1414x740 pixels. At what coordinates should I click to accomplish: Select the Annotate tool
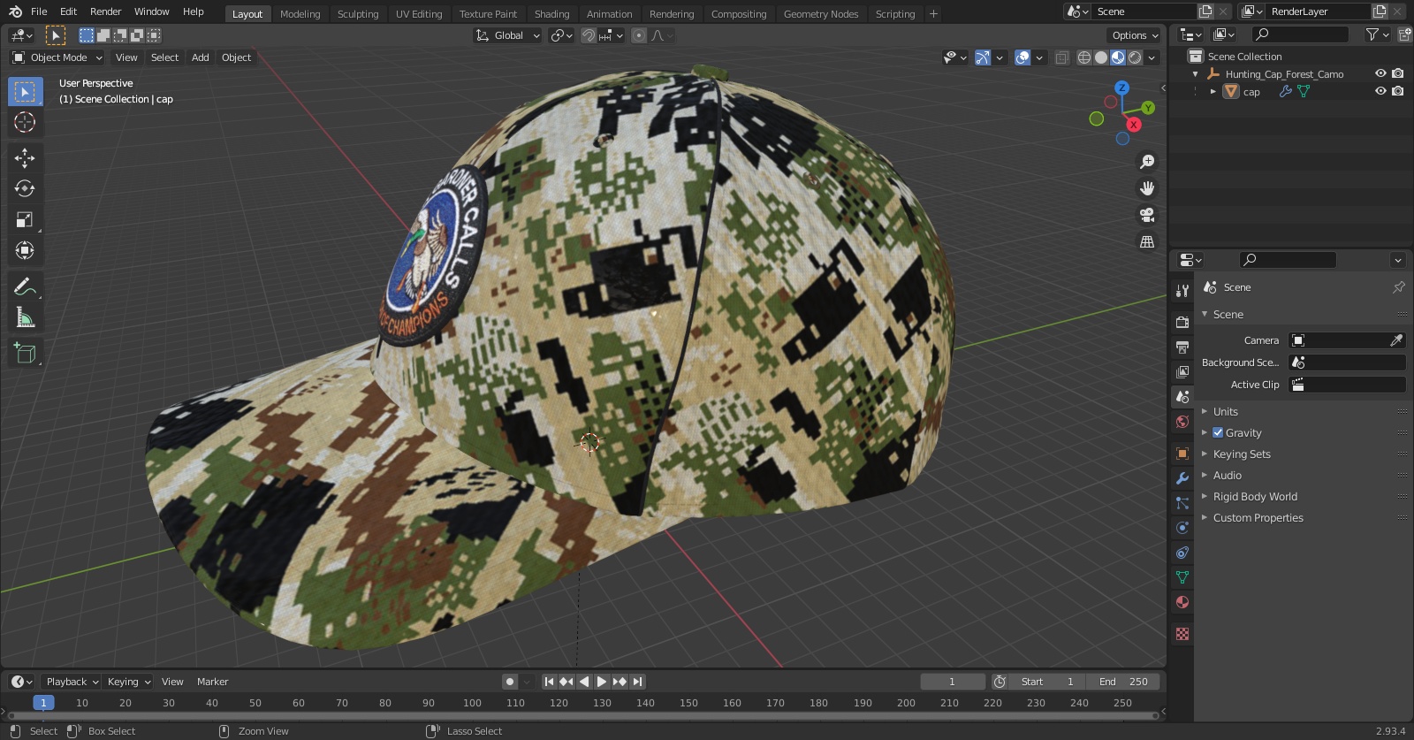(25, 286)
